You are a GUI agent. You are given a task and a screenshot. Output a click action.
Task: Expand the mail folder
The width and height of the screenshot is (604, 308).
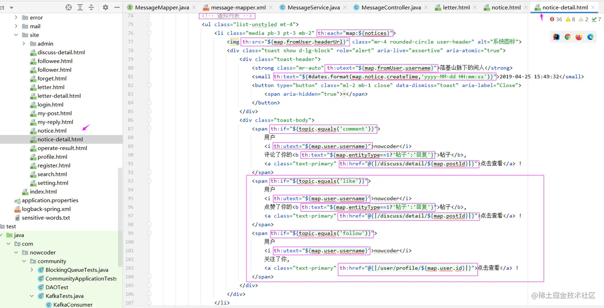[16, 26]
